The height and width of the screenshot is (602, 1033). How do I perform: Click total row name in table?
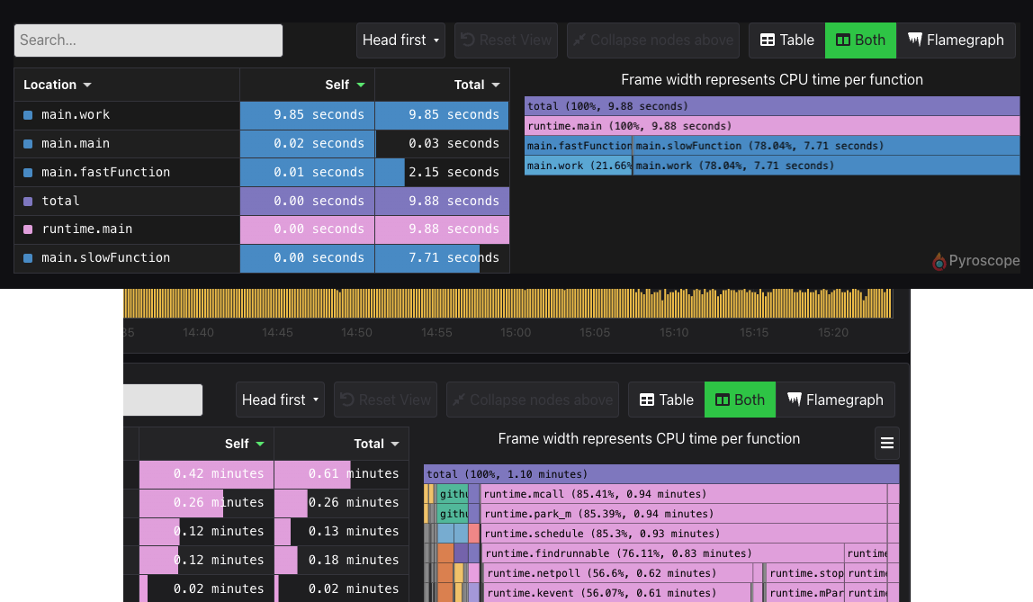click(x=60, y=202)
